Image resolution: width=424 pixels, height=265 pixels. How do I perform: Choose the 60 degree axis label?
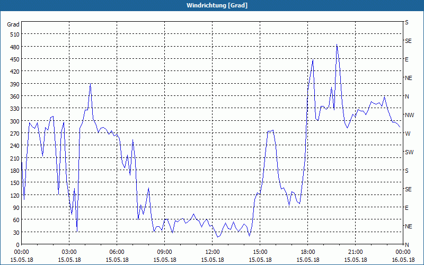pyautogui.click(x=16, y=220)
